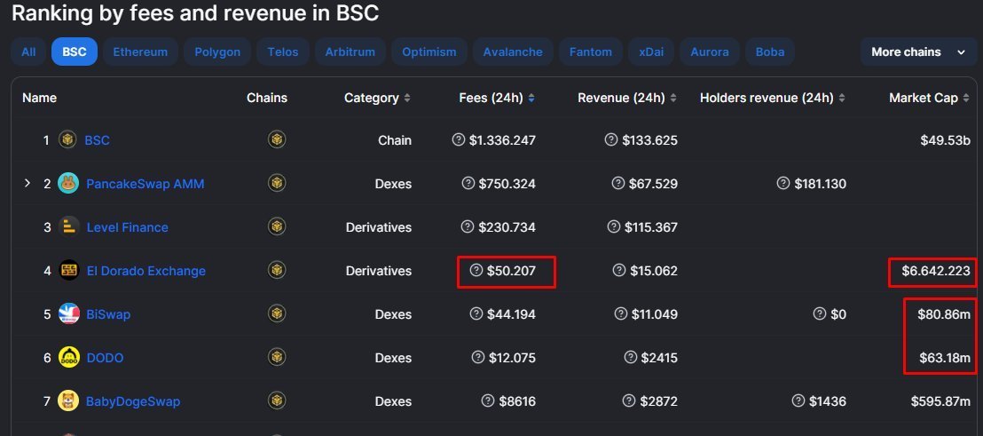Click help icon beside $1.336.247 fees

pos(459,139)
